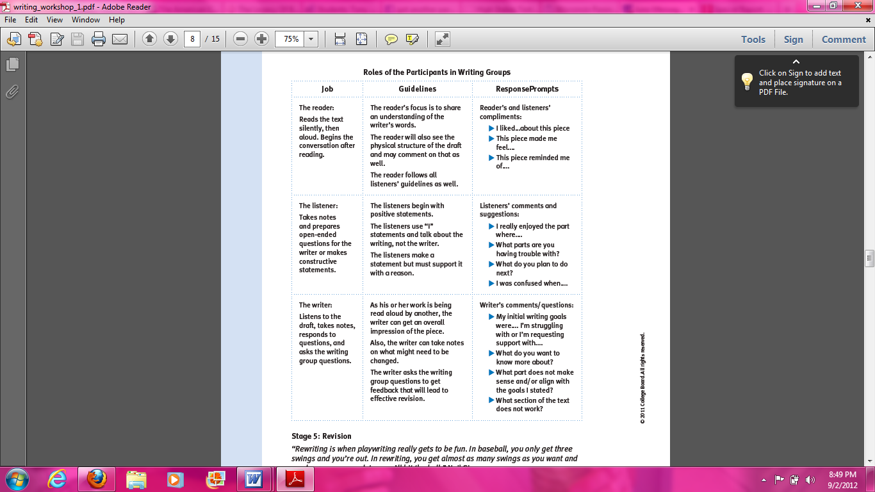The image size is (875, 492).
Task: Open the Window menu
Action: pyautogui.click(x=86, y=20)
